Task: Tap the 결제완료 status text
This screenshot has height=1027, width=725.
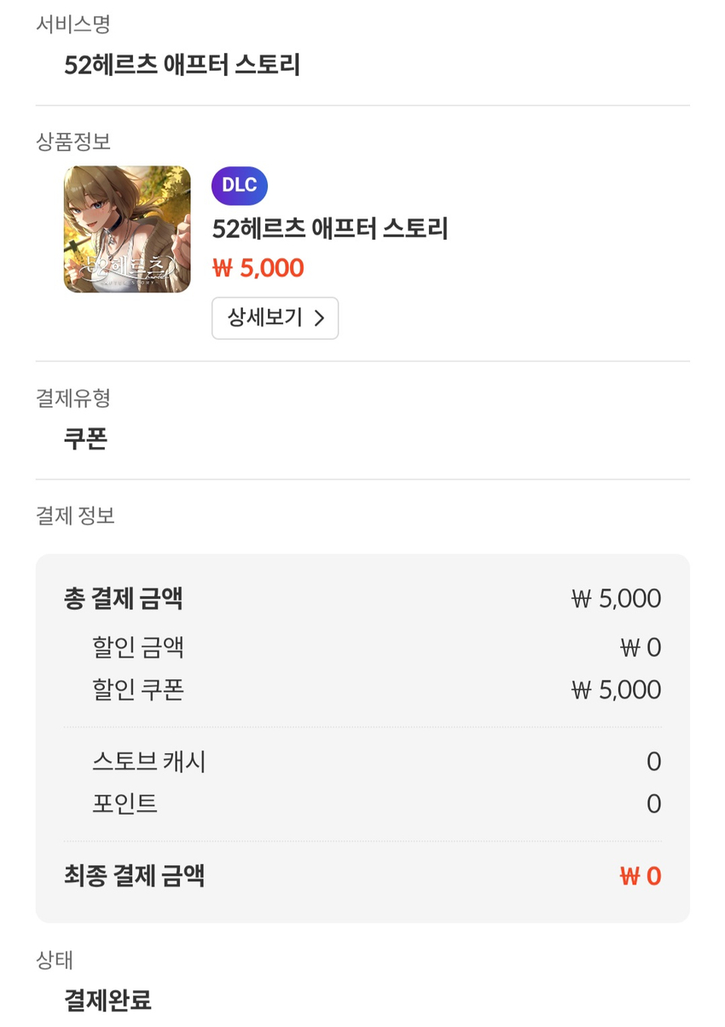Action: 107,999
